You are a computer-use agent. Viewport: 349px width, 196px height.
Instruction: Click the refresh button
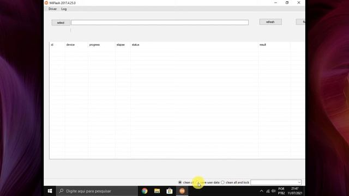270,22
